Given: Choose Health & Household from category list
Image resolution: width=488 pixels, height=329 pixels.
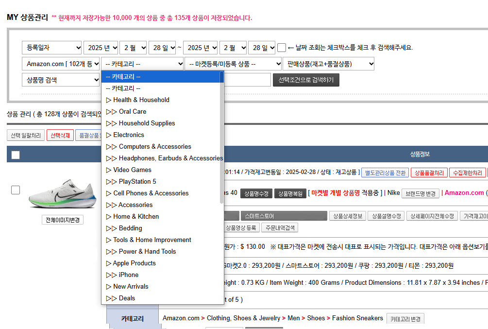Looking at the screenshot, I should (x=141, y=100).
